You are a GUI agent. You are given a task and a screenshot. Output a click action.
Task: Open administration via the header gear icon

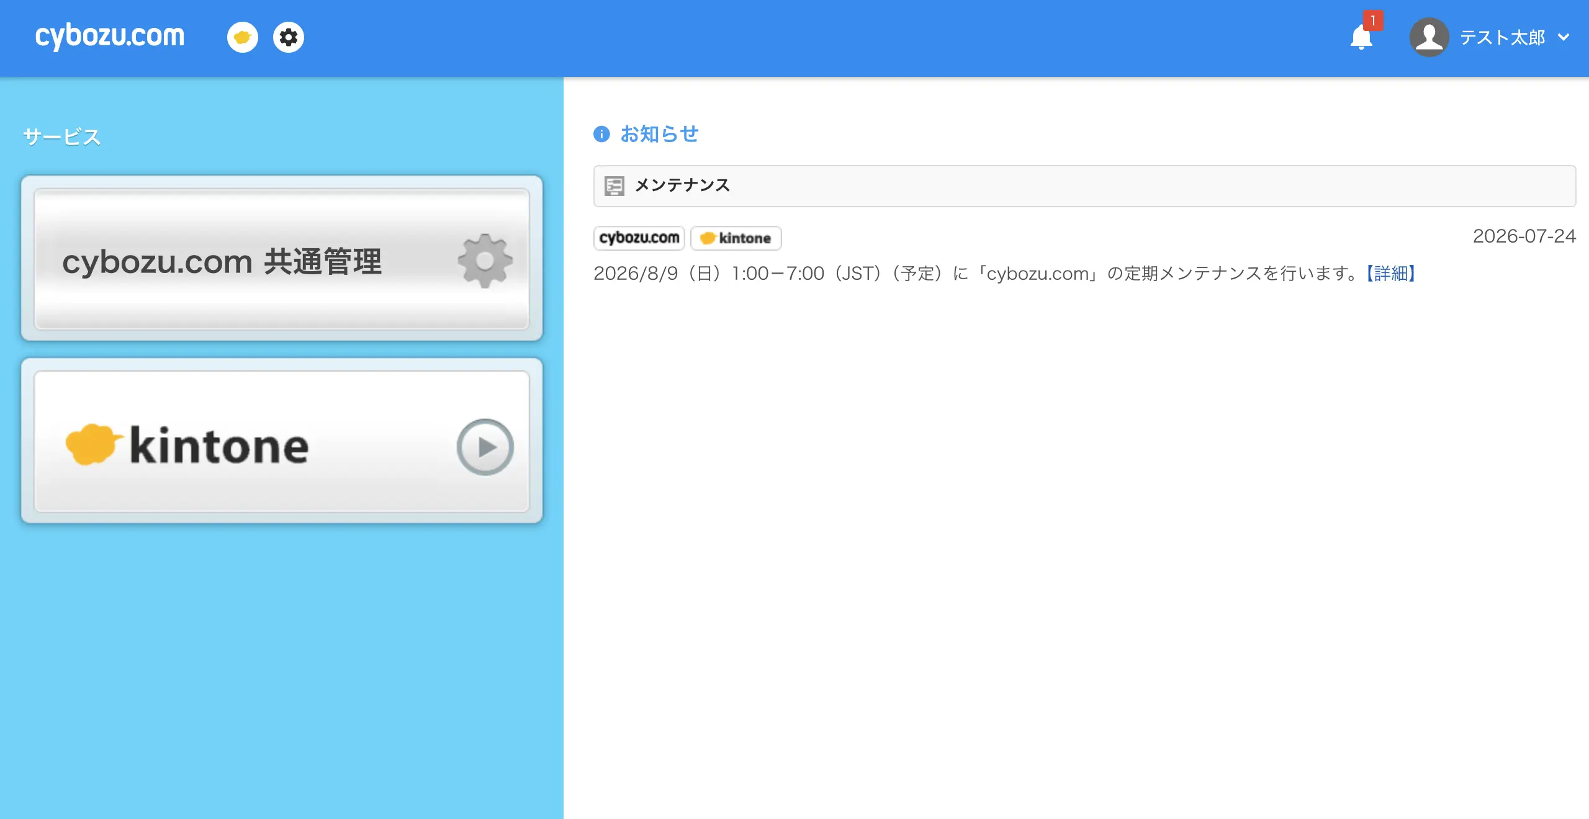[289, 37]
